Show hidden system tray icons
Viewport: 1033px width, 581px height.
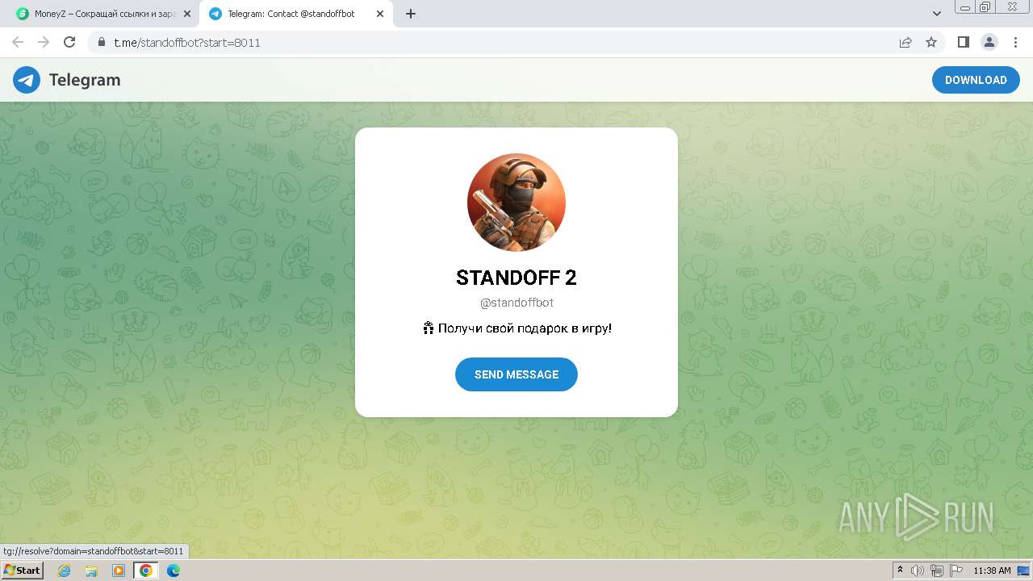coord(900,571)
